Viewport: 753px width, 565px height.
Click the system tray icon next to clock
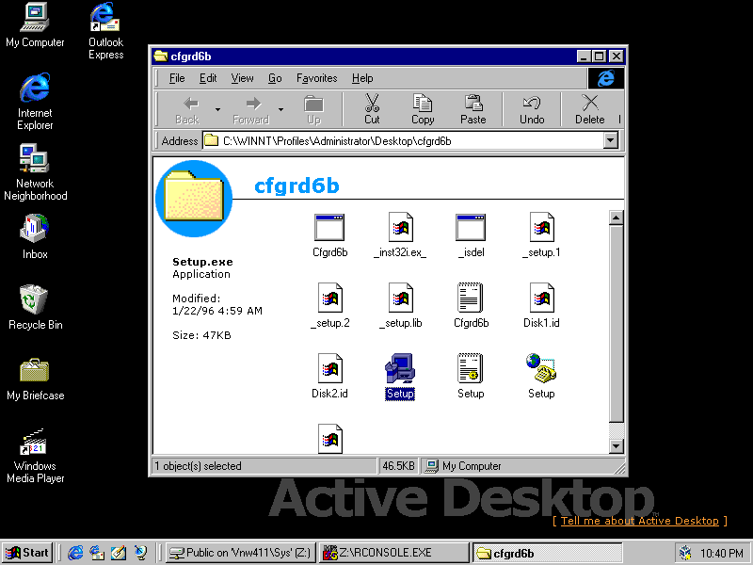(x=685, y=553)
